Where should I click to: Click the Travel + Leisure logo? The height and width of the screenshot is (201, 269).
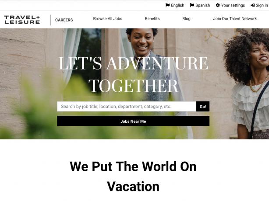pyautogui.click(x=22, y=20)
